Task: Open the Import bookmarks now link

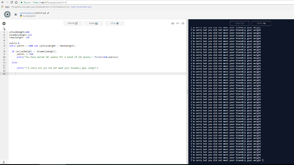Action: [x=81, y=7]
